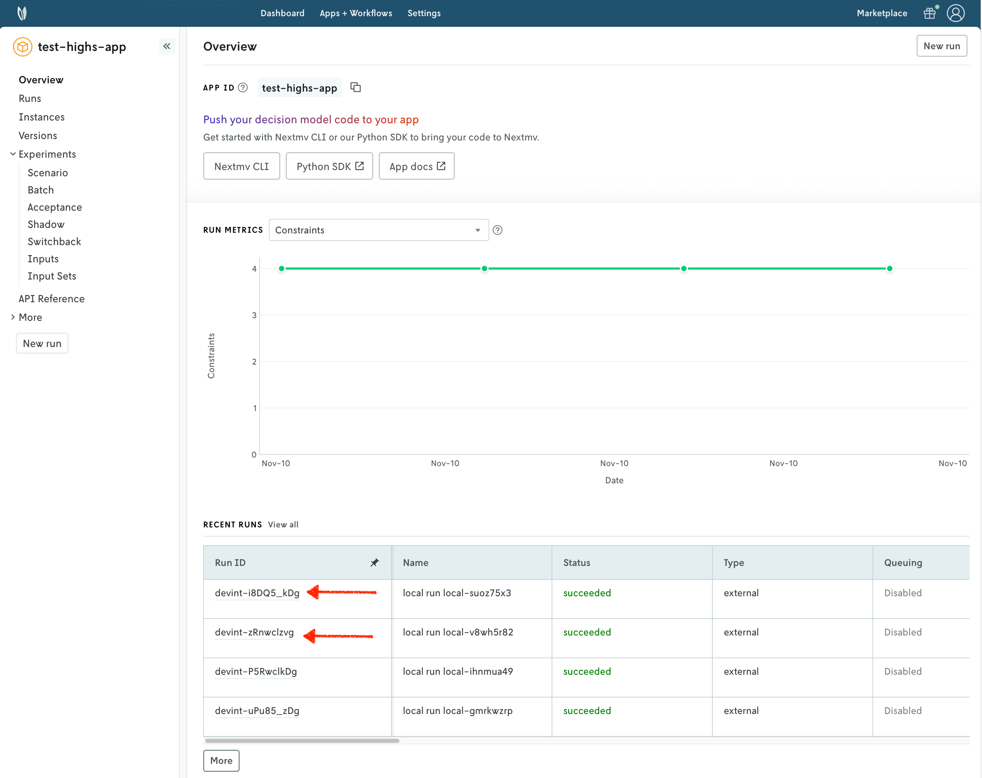Open run devint-P5RwclkDg
982x778 pixels.
[255, 671]
